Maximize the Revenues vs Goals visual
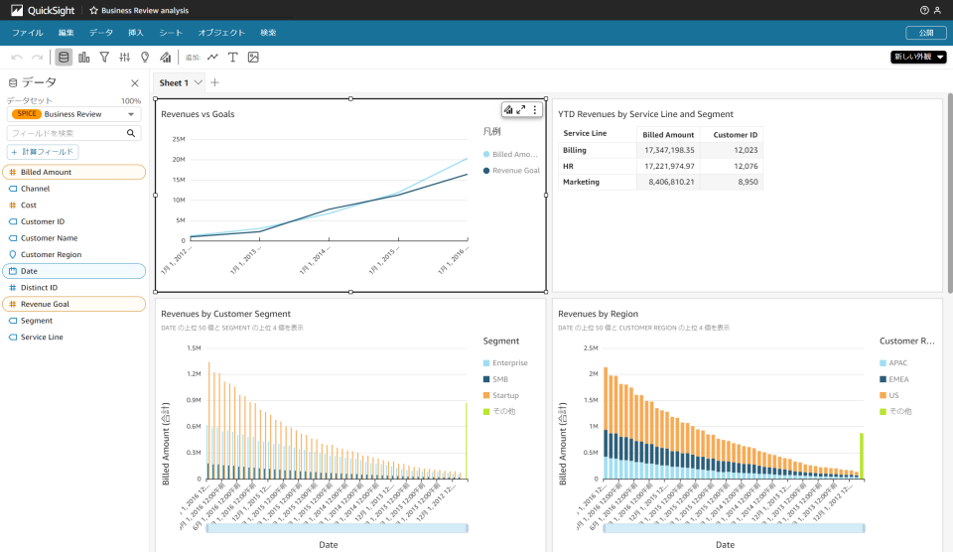The width and height of the screenshot is (953, 552). (x=521, y=110)
